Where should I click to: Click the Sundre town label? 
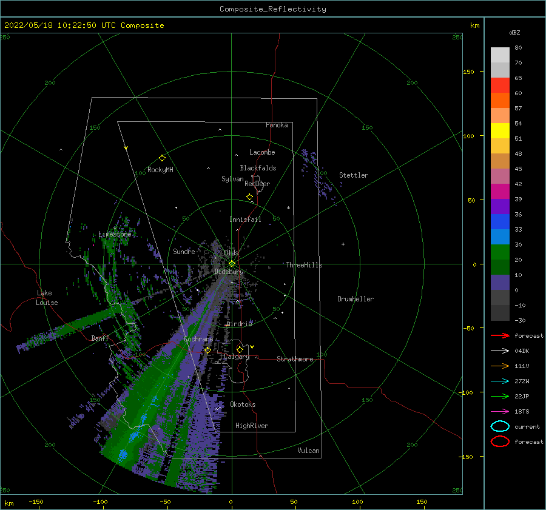tap(184, 251)
